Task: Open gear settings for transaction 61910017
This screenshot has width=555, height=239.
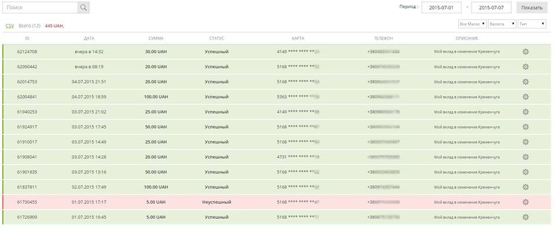Action: [x=526, y=142]
